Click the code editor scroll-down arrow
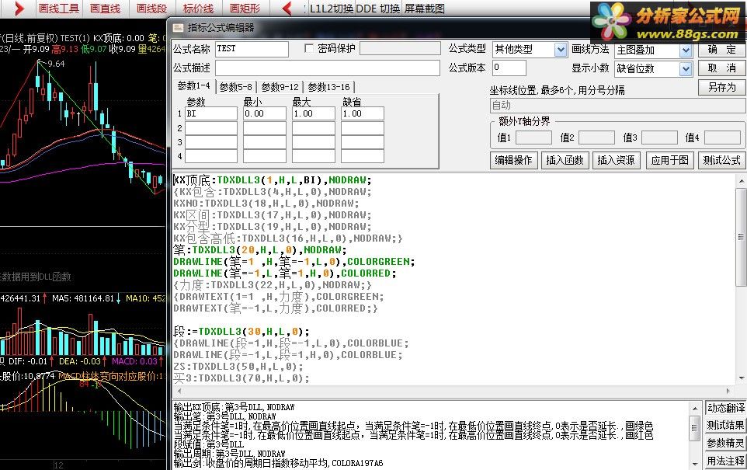747x470 pixels. (742, 378)
